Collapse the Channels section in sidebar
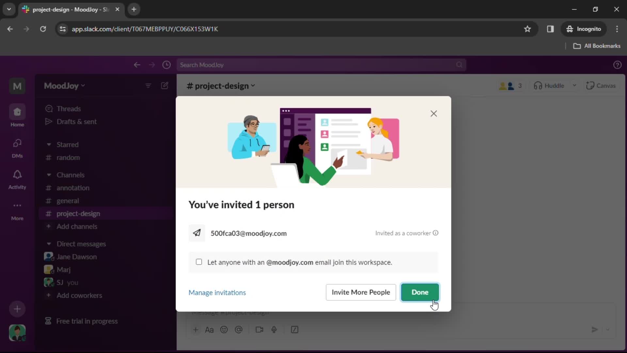This screenshot has width=627, height=353. click(x=48, y=175)
